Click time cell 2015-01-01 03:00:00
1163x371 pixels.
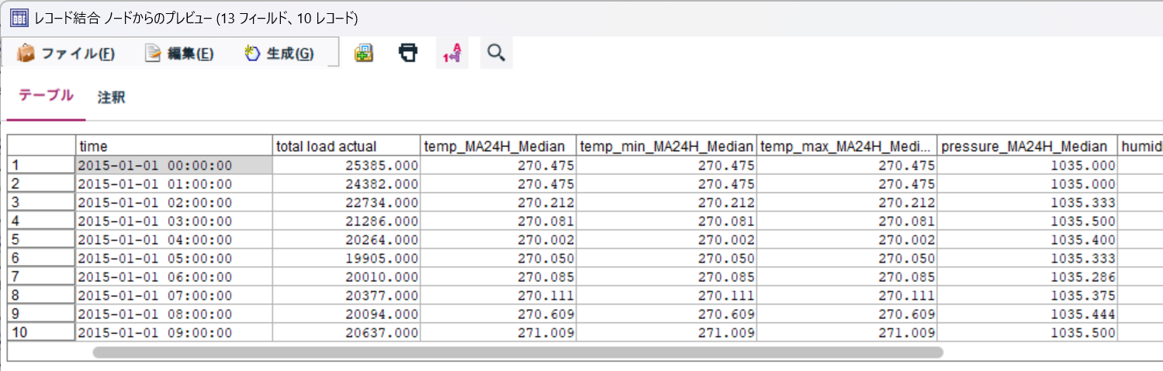click(175, 221)
